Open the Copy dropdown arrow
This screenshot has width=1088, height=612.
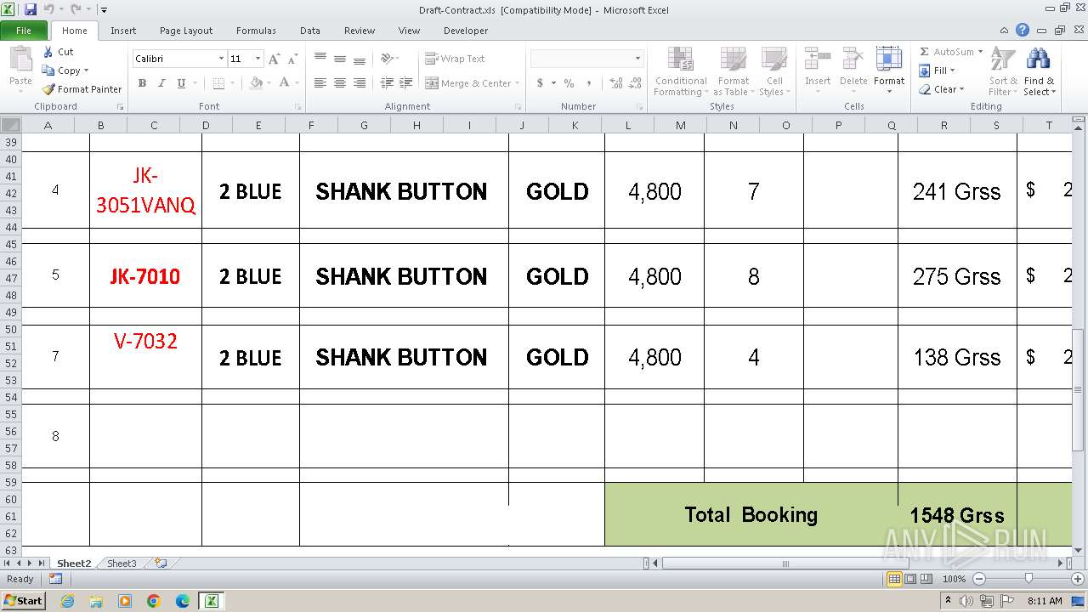[x=86, y=71]
